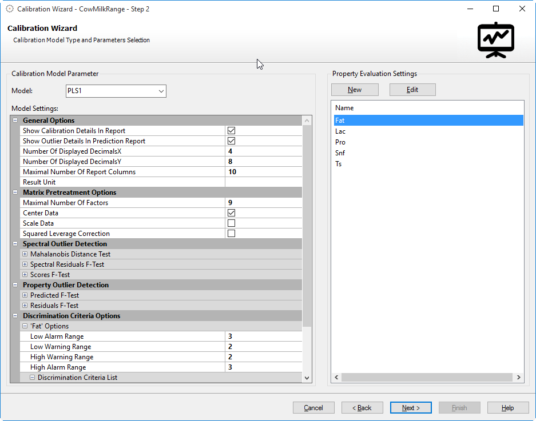This screenshot has width=536, height=421.
Task: Click the Edit property button
Action: coord(412,90)
